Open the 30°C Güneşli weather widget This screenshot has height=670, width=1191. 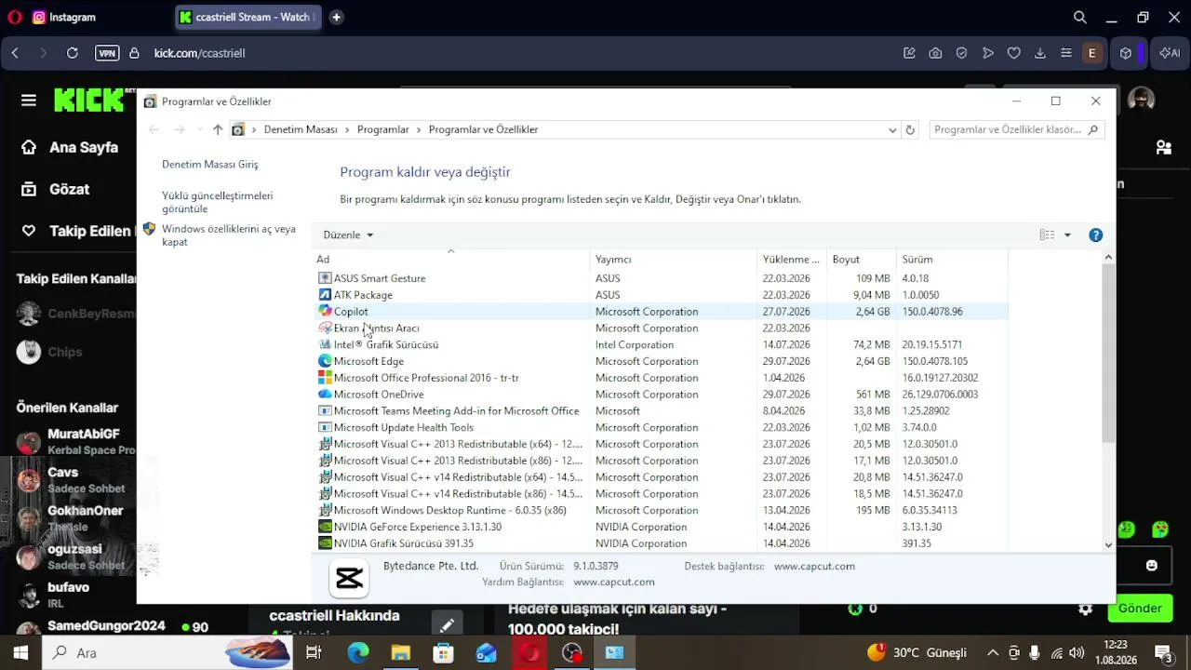pos(917,652)
